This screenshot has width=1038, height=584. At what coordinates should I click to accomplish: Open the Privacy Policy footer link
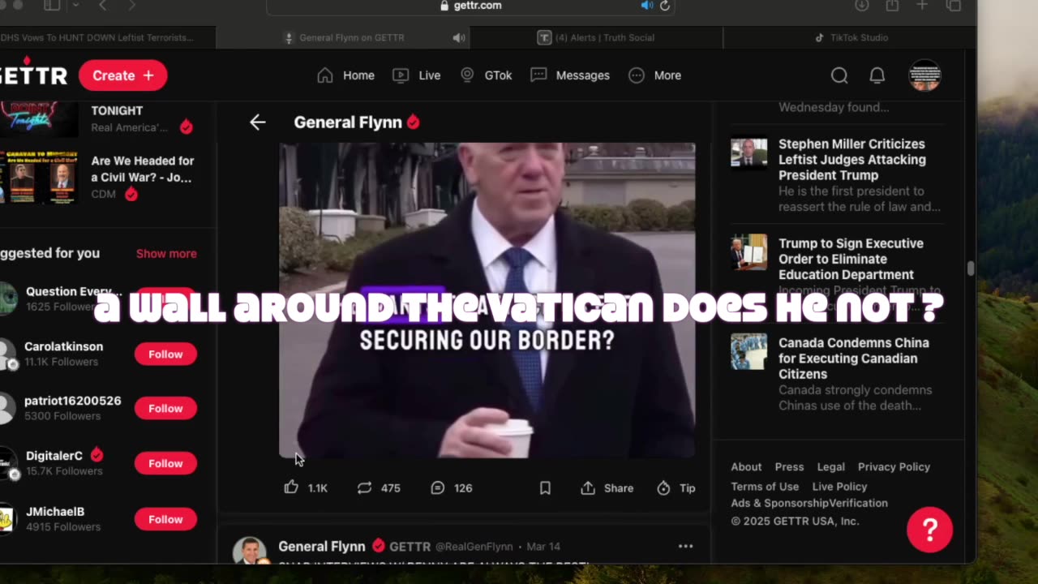894,467
